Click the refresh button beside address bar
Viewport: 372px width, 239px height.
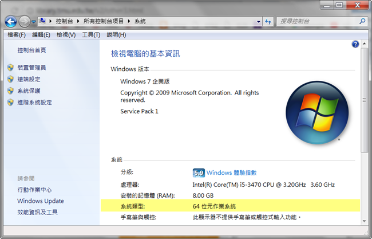tap(268, 22)
